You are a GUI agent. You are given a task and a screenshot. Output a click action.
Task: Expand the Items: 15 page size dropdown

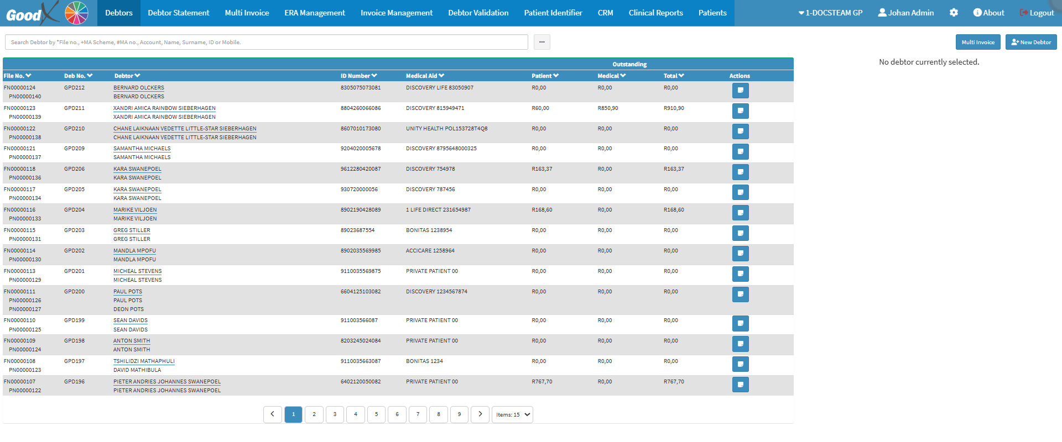(512, 414)
